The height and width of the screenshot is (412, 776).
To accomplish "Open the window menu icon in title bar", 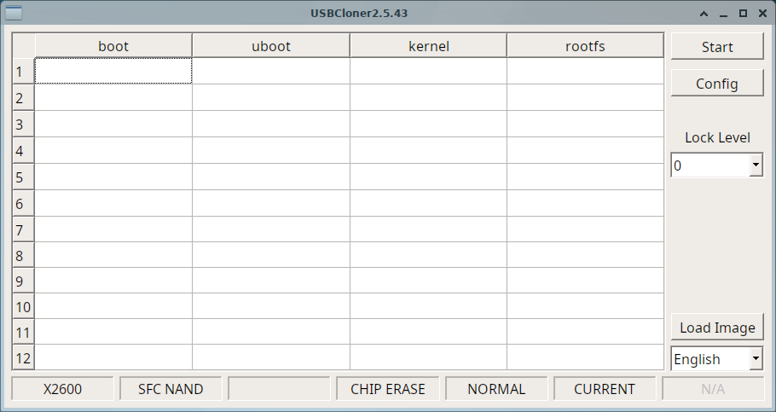I will pyautogui.click(x=14, y=13).
